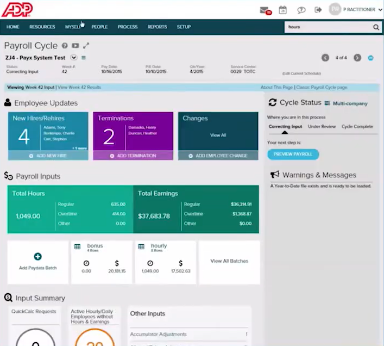Click ADD NEW HIRE button

(x=48, y=156)
